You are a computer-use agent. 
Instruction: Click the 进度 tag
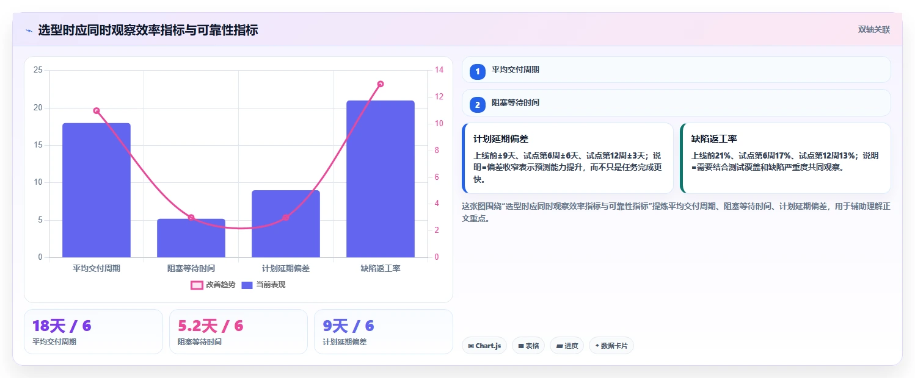pos(567,346)
